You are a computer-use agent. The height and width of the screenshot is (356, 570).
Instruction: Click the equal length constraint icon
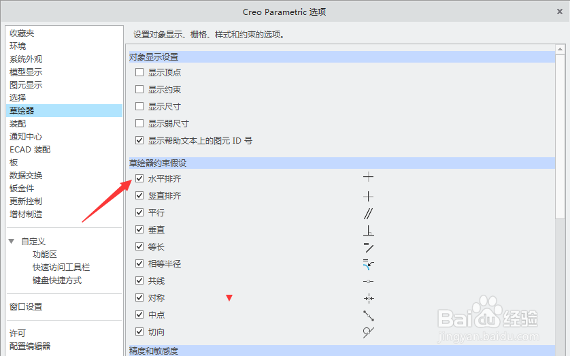click(369, 247)
